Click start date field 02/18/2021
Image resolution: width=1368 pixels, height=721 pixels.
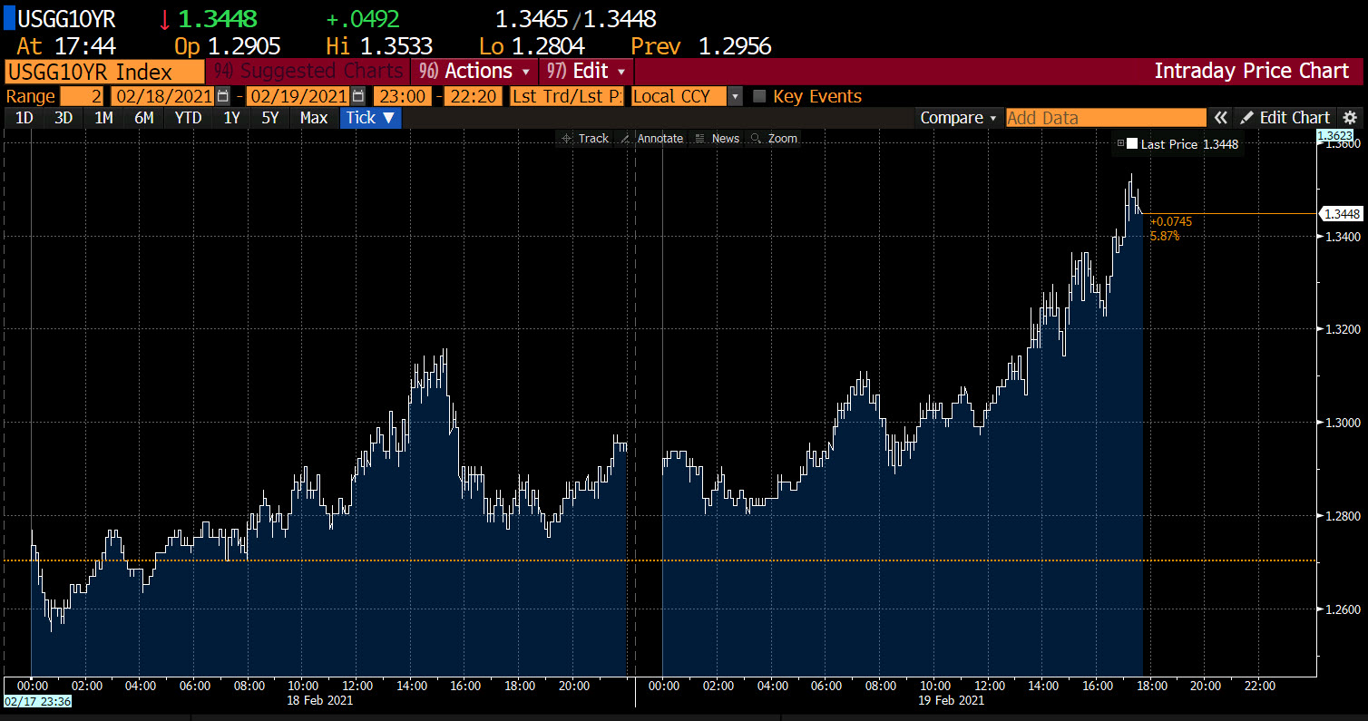pyautogui.click(x=163, y=96)
